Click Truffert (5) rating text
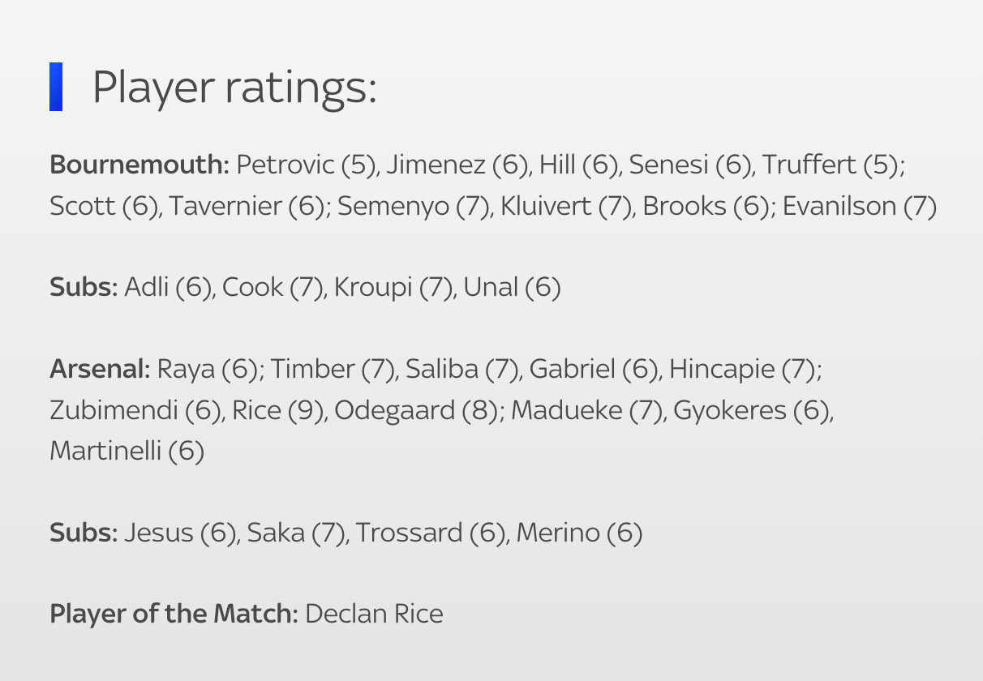 (x=832, y=165)
